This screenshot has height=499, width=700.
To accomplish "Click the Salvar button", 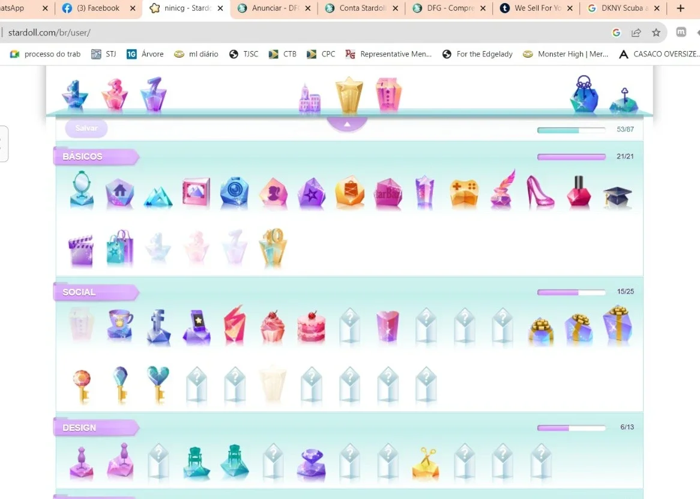I will (x=86, y=128).
